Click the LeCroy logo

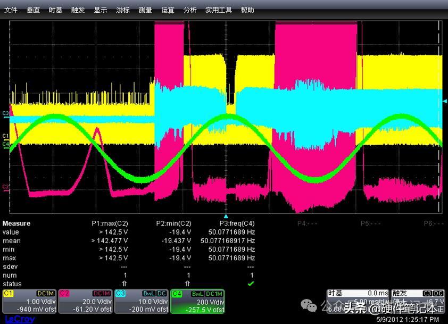click(20, 319)
